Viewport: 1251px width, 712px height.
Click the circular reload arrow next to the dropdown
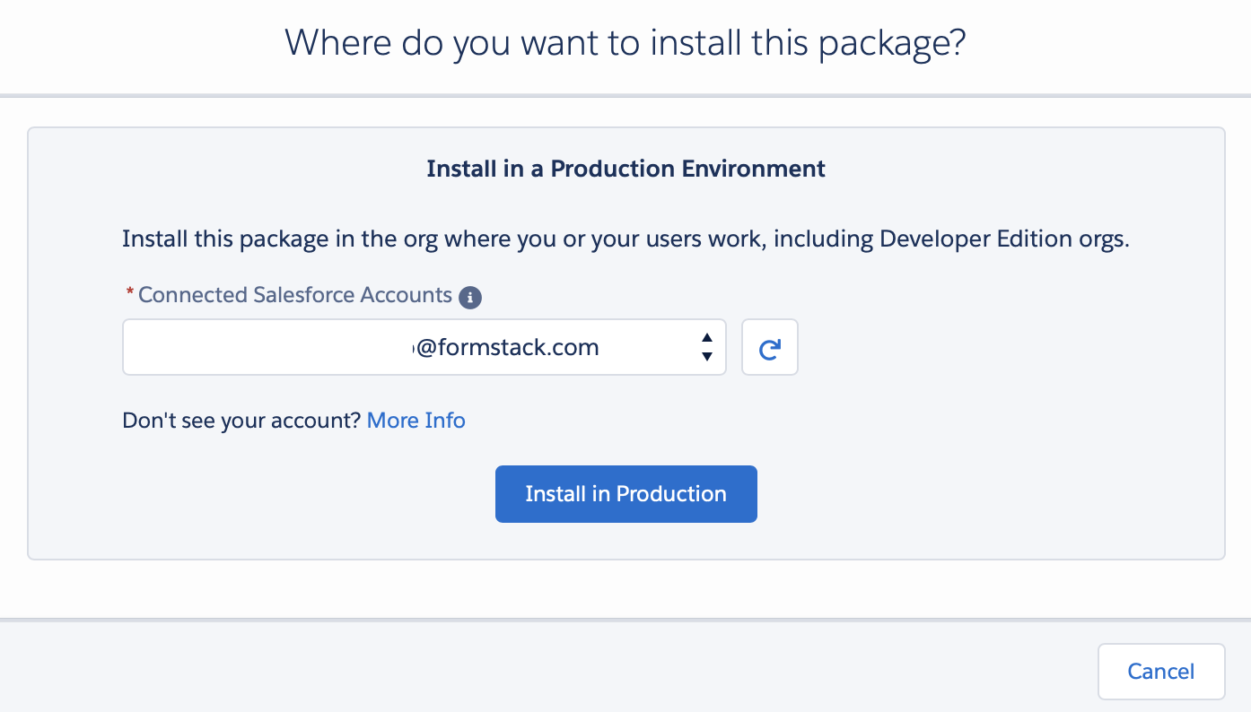769,347
